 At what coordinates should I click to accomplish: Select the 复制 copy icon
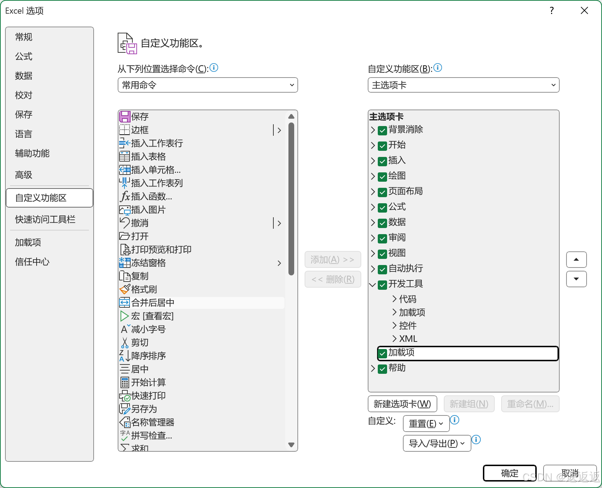(124, 276)
